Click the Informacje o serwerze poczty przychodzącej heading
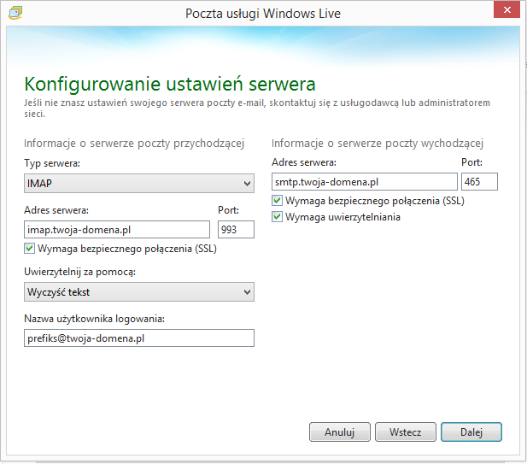This screenshot has height=464, width=527. click(134, 144)
